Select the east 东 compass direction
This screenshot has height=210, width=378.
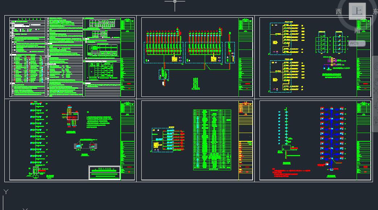click(x=375, y=11)
